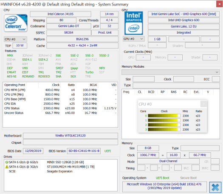Select the CPU IDA row

60,104
